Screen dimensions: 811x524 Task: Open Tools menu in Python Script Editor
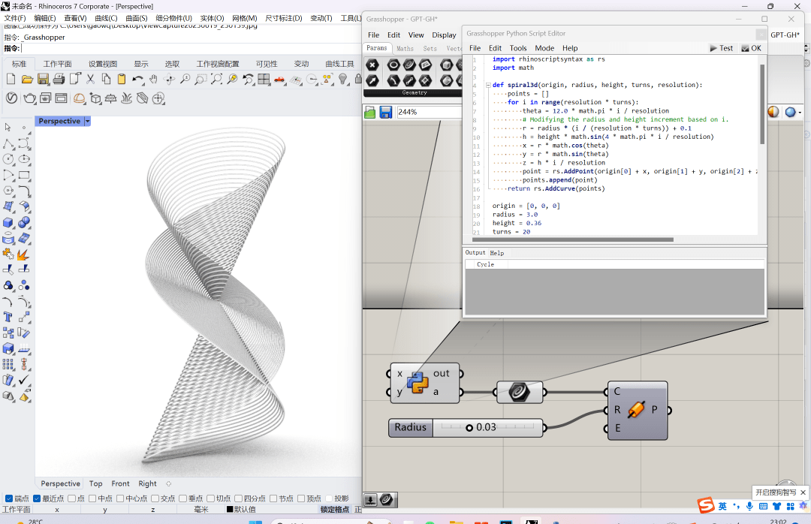pyautogui.click(x=517, y=48)
